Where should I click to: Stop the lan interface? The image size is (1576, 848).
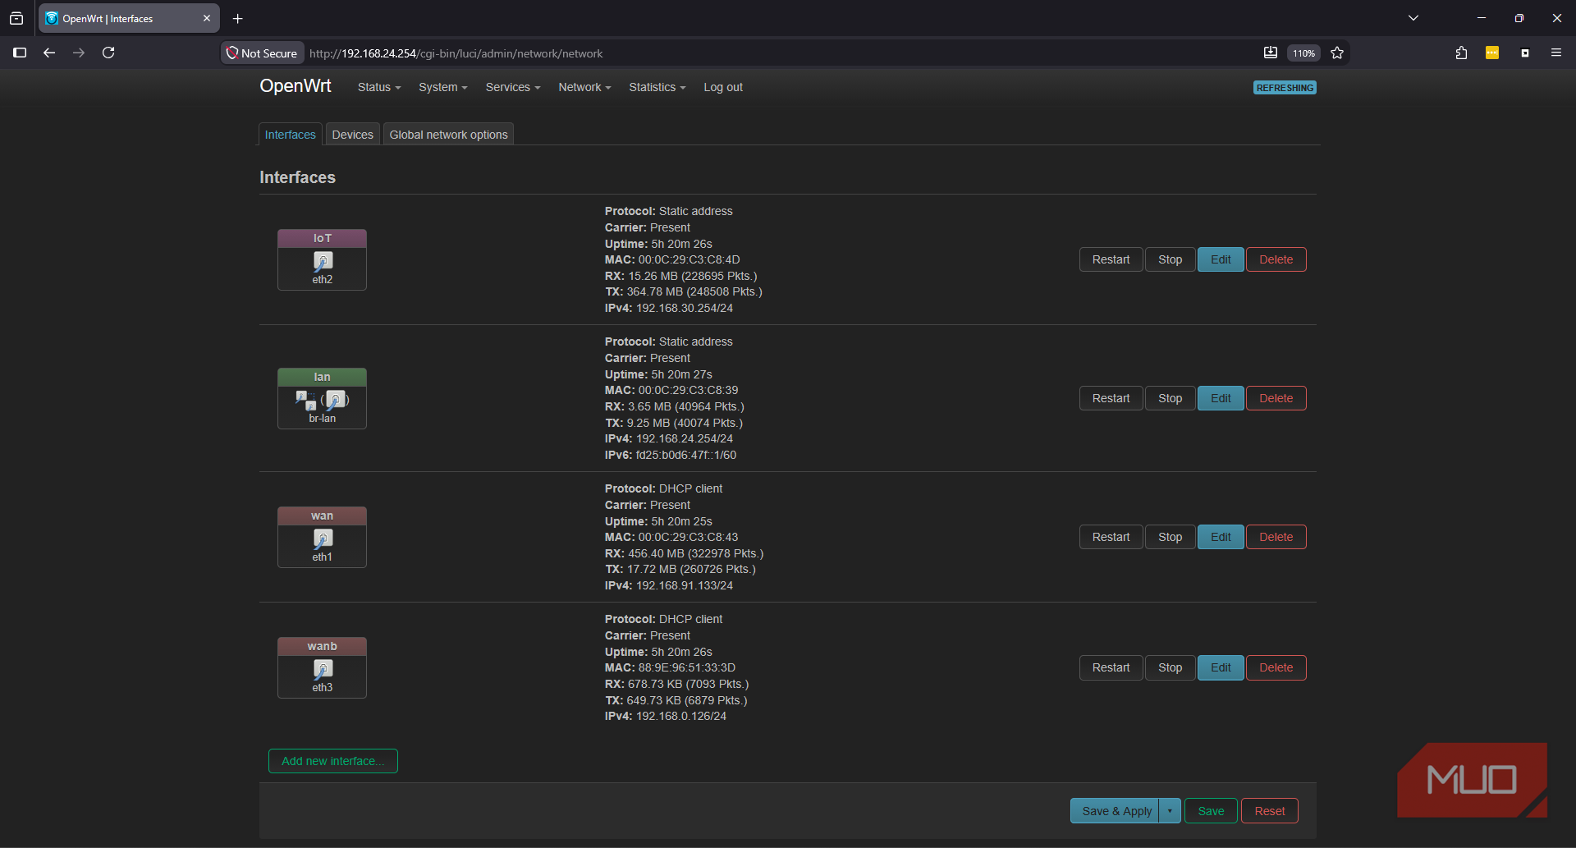(x=1170, y=398)
